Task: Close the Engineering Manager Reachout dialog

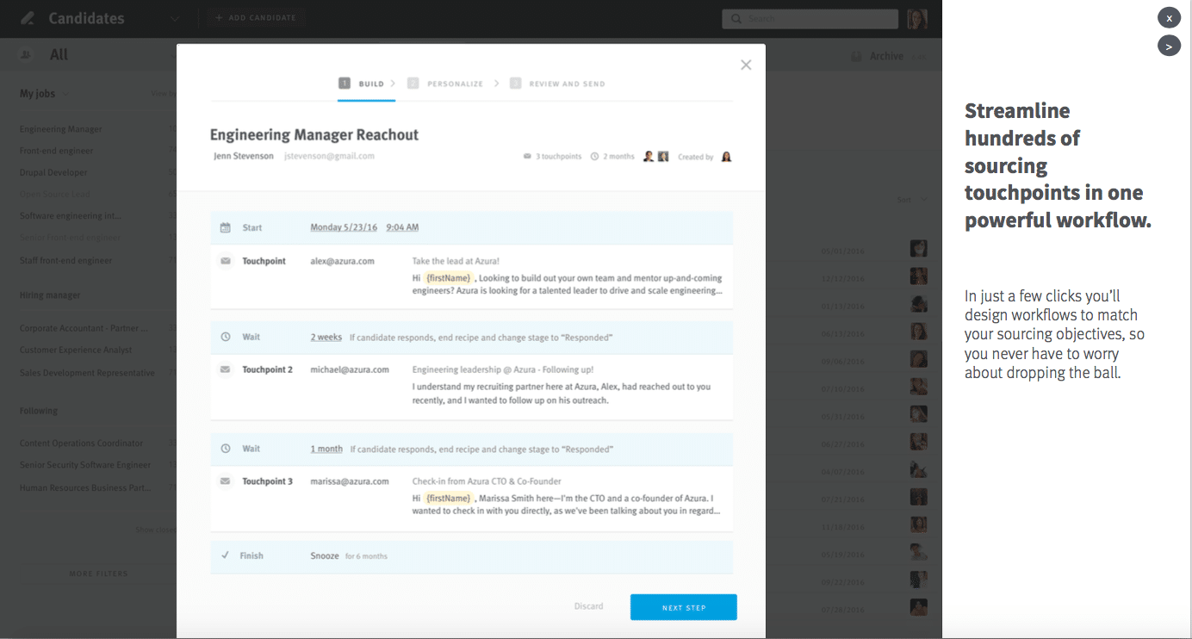Action: [746, 65]
